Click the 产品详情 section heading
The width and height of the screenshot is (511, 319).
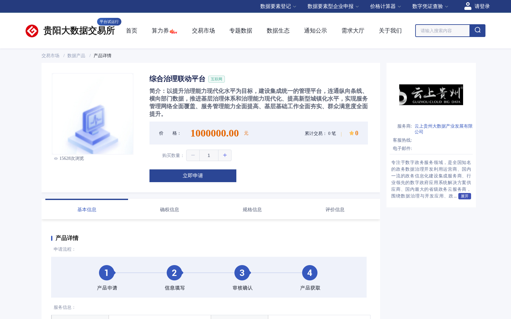[67, 238]
